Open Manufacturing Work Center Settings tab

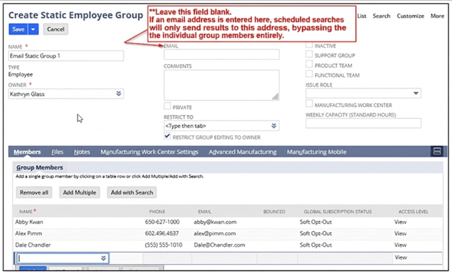[149, 152]
